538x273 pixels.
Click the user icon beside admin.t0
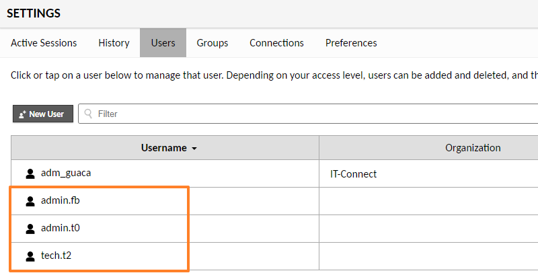click(30, 229)
